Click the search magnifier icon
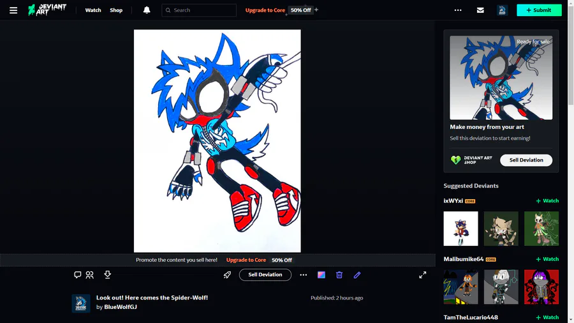 pyautogui.click(x=168, y=10)
